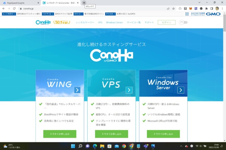Viewport: 226px width, 150px height.
Task: Open the Chrome profile avatar
Action: (217, 8)
